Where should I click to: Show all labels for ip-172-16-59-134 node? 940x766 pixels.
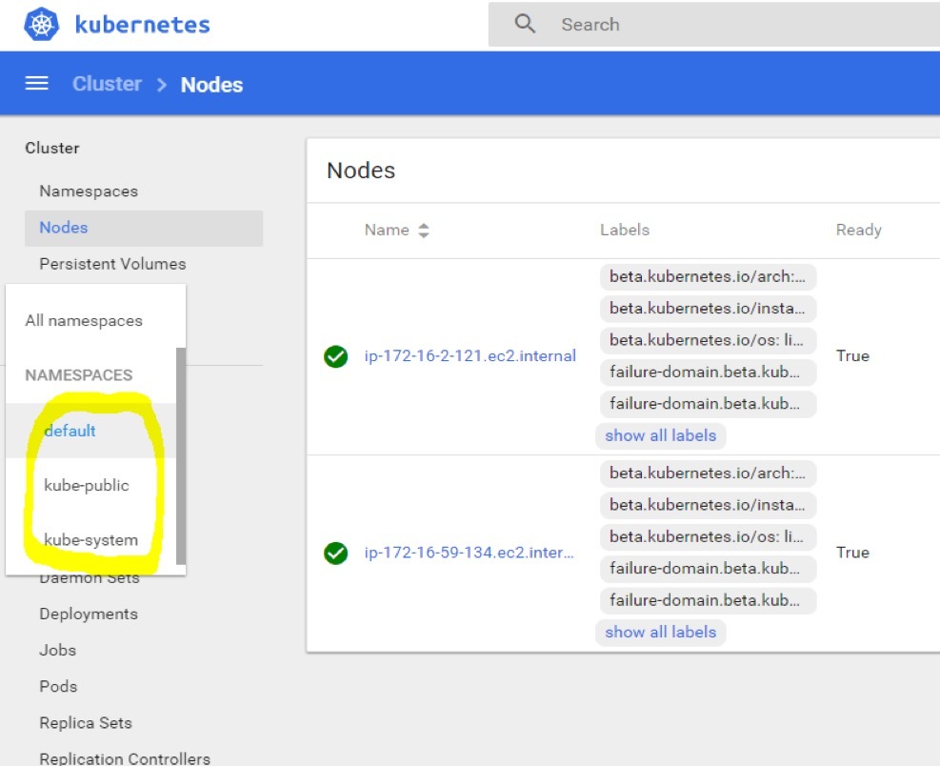(661, 633)
